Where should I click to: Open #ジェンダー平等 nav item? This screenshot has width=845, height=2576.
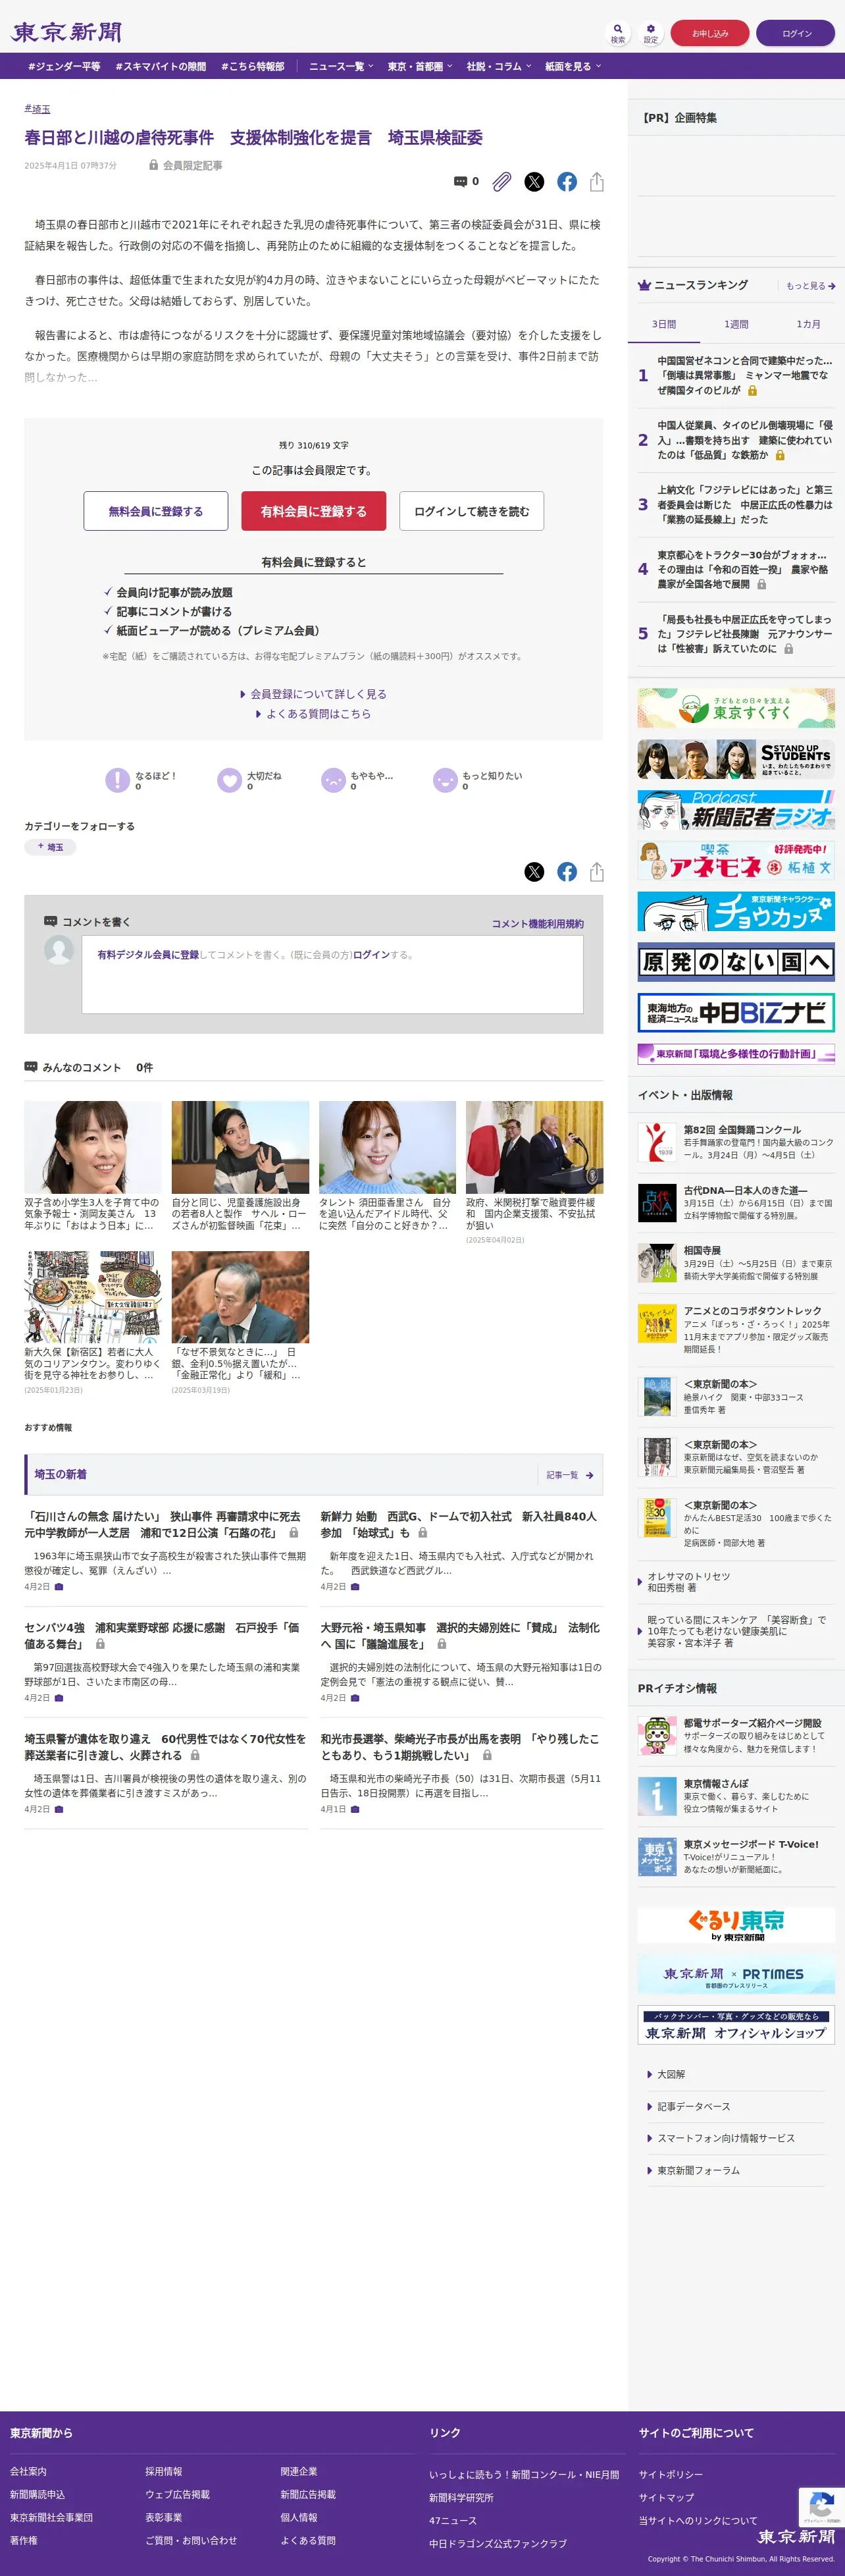tap(64, 66)
